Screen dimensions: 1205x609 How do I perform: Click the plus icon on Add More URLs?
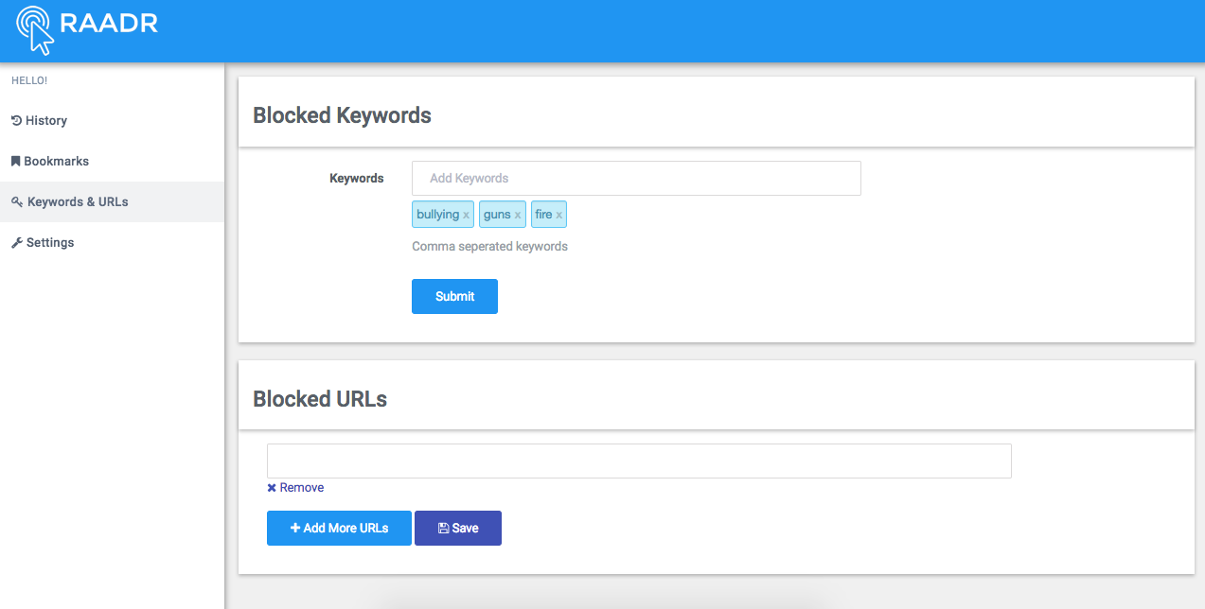pos(295,529)
